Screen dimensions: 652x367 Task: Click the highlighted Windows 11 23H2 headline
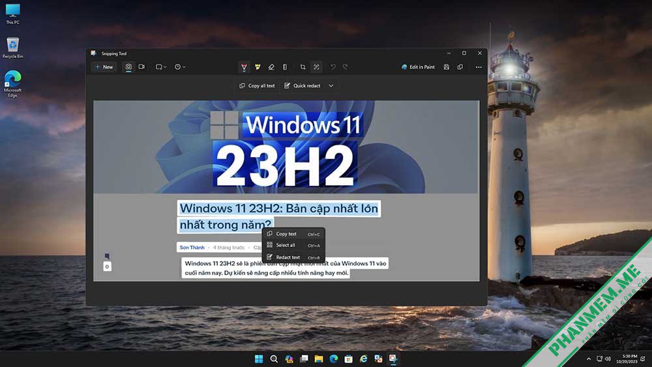click(x=278, y=216)
